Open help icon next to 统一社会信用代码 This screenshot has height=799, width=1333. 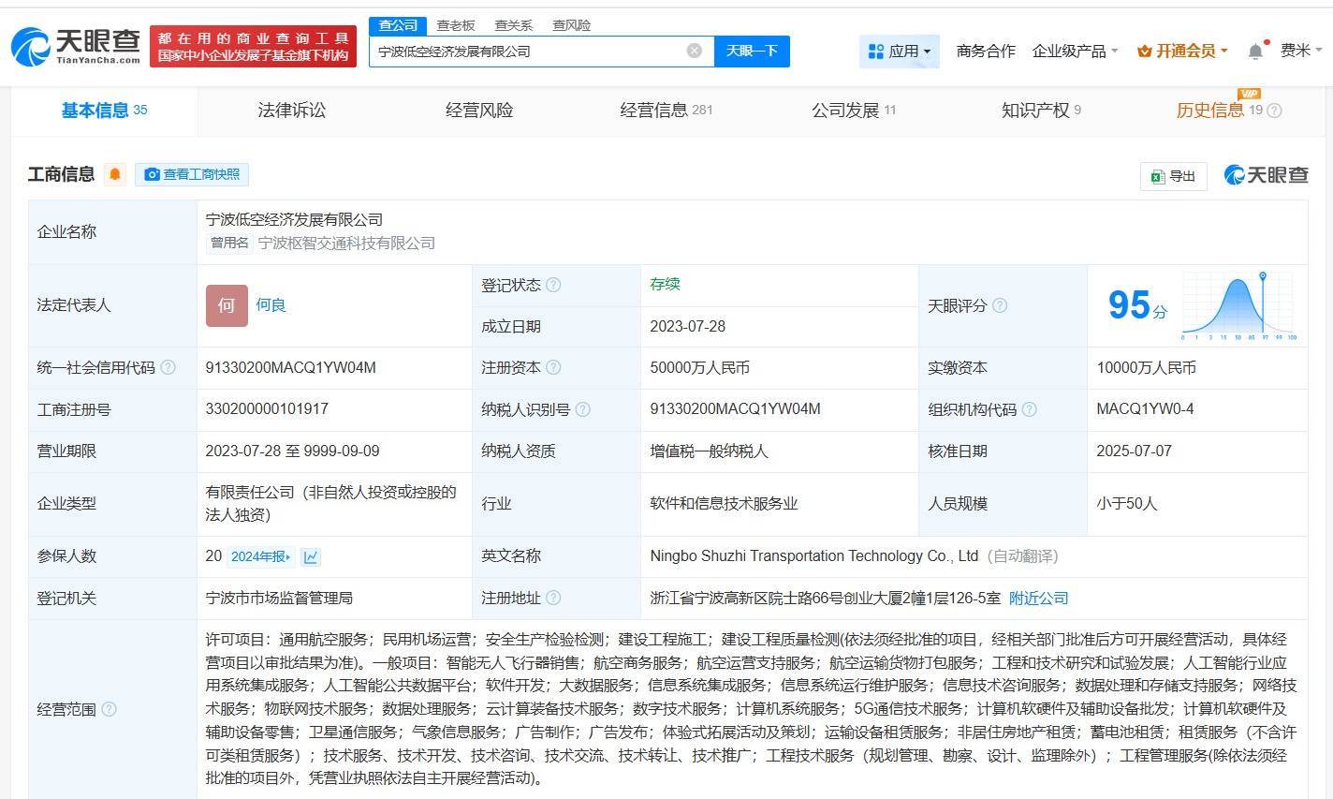coord(168,367)
